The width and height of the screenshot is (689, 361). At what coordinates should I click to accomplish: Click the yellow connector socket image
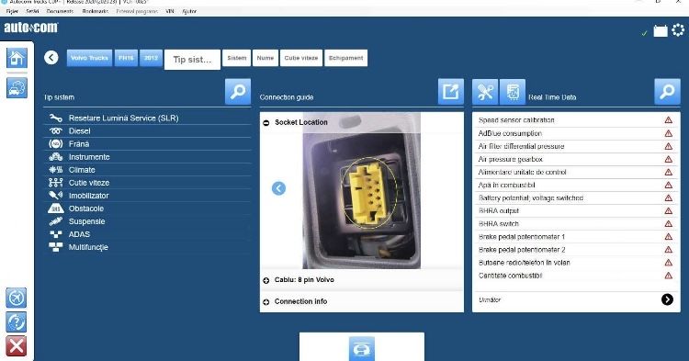[x=369, y=192]
